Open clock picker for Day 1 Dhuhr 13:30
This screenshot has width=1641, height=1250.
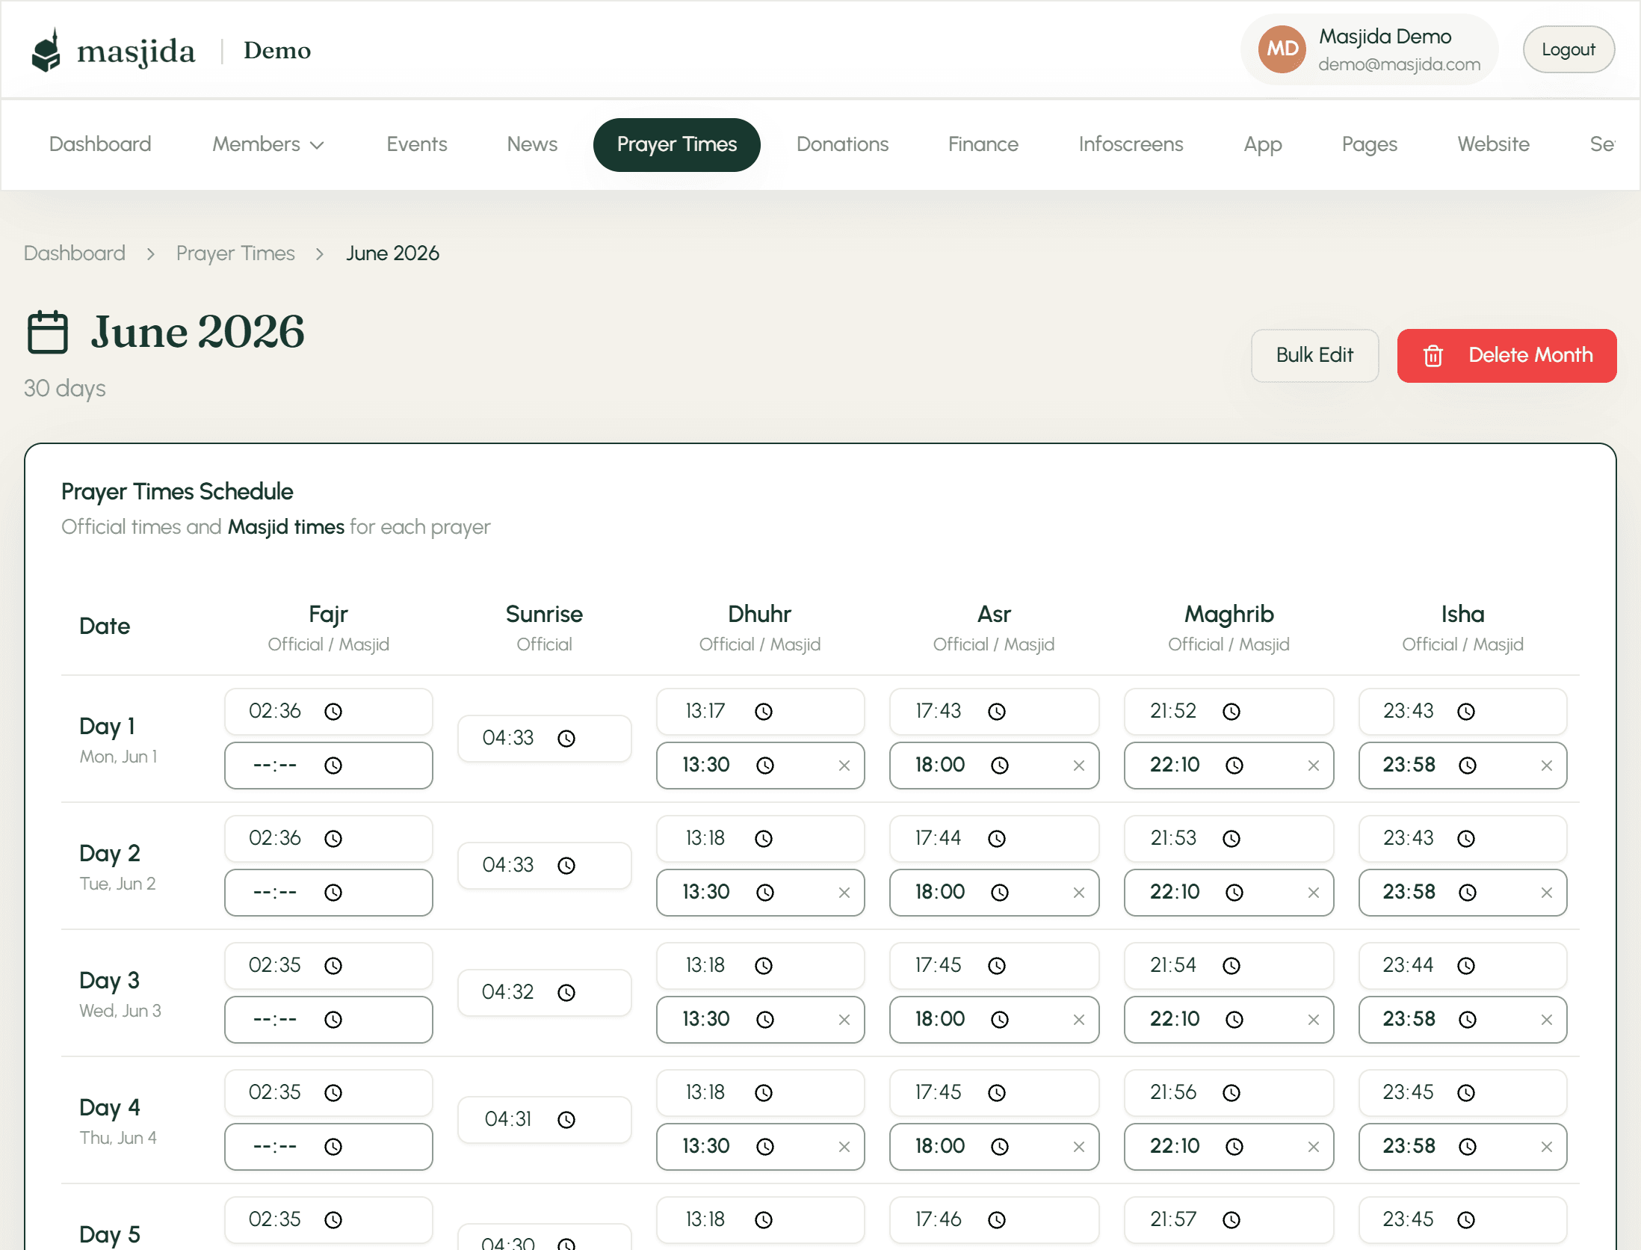pyautogui.click(x=765, y=765)
